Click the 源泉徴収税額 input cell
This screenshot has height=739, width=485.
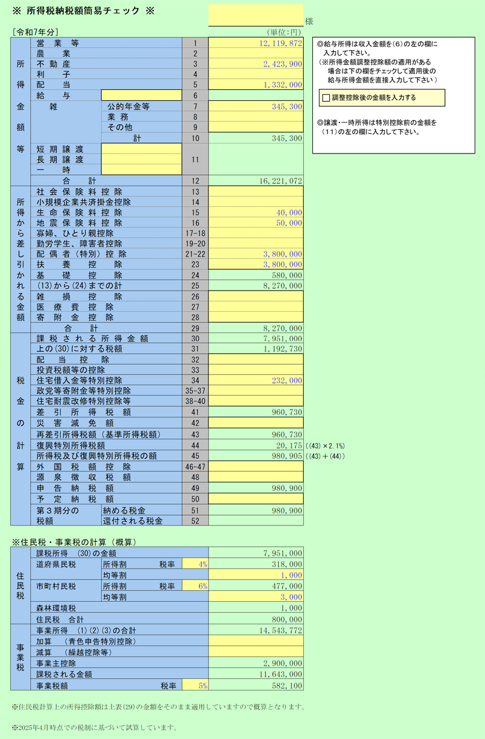pyautogui.click(x=256, y=477)
